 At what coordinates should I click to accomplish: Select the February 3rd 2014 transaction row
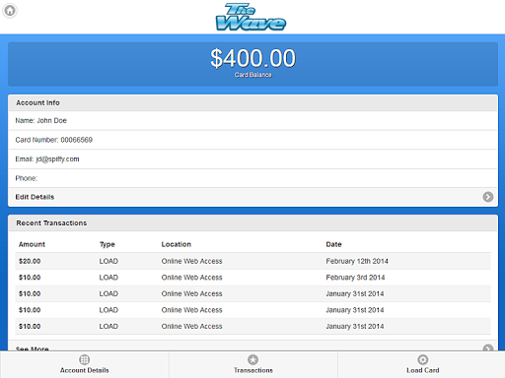point(252,278)
